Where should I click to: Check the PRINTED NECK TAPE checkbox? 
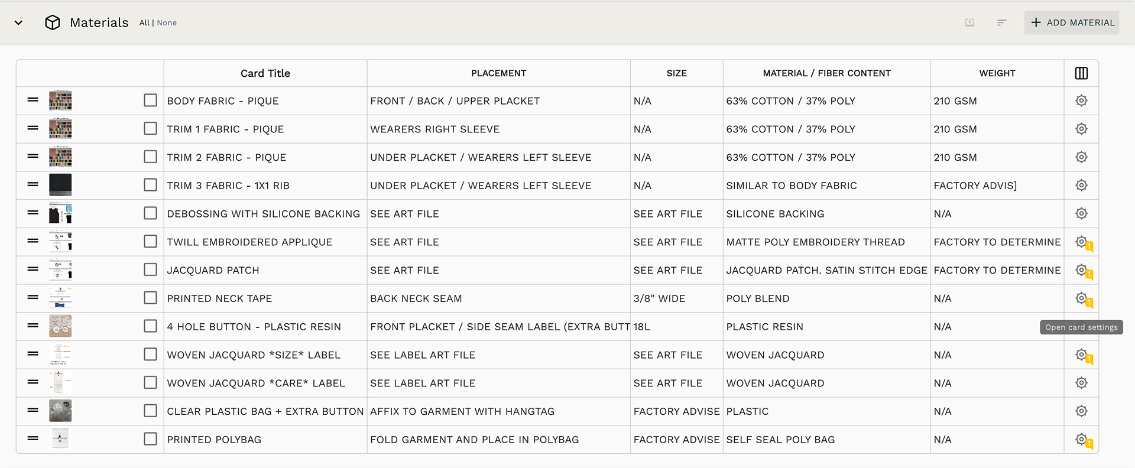pos(151,298)
